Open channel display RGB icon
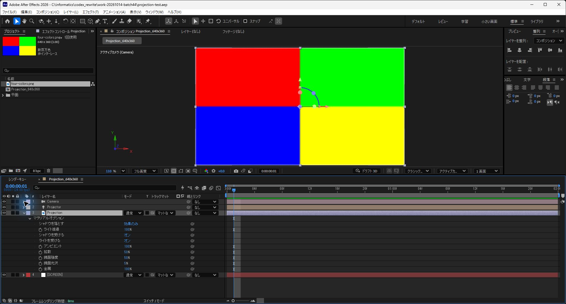 pos(206,171)
